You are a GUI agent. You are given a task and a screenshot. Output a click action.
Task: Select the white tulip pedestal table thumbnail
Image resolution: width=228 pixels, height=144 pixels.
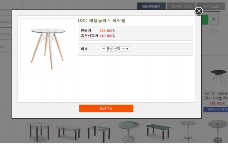[128, 132]
